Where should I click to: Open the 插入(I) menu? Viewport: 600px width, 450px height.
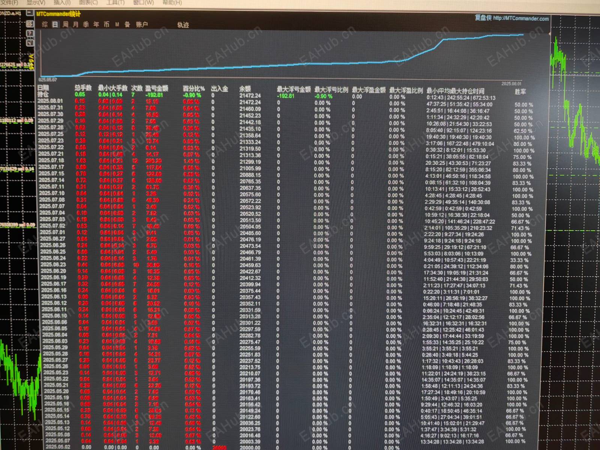tap(62, 2)
